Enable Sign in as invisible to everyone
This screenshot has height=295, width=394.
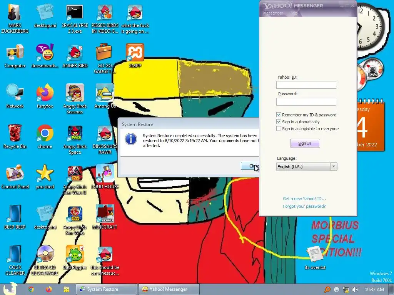pos(279,129)
